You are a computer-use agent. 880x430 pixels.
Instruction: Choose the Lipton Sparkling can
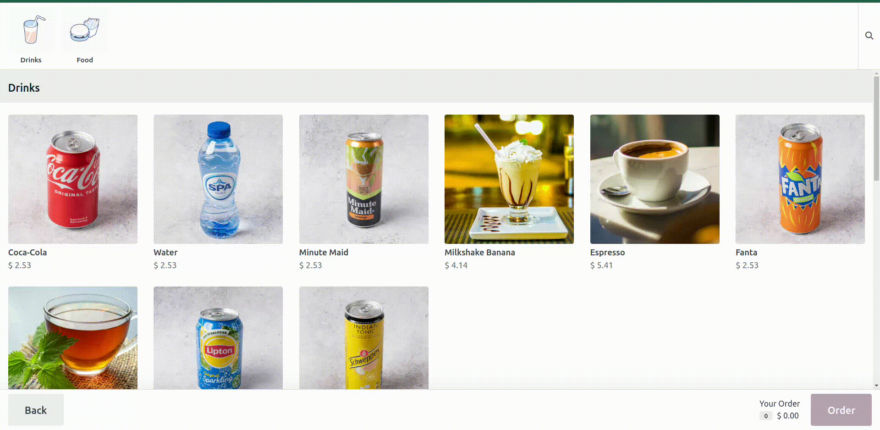[x=218, y=338]
